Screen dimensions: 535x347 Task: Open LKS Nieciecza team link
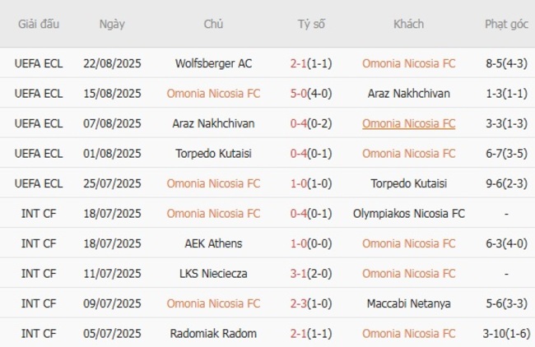click(x=213, y=273)
